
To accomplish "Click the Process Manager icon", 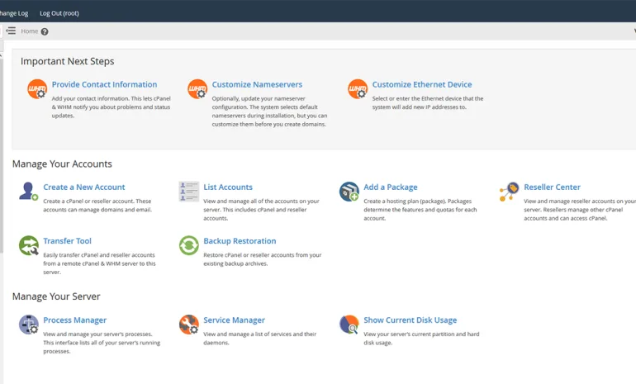I will (28, 325).
